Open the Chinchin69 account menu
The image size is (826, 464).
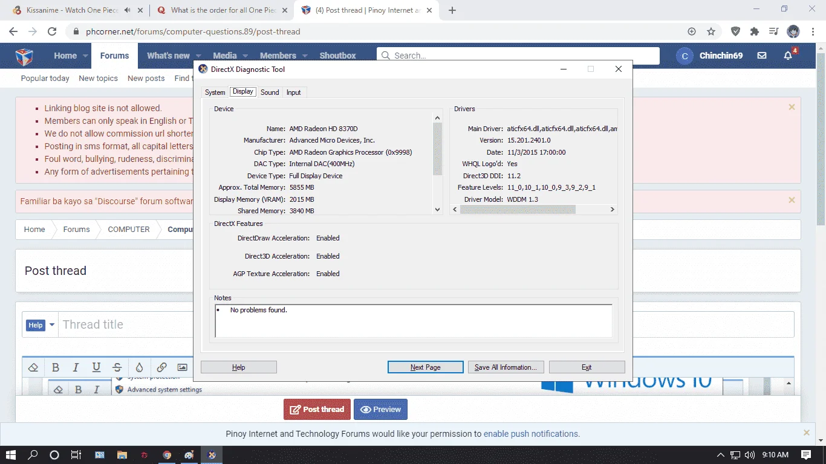pos(711,56)
